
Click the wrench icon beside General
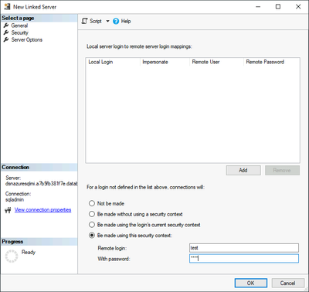click(6, 25)
